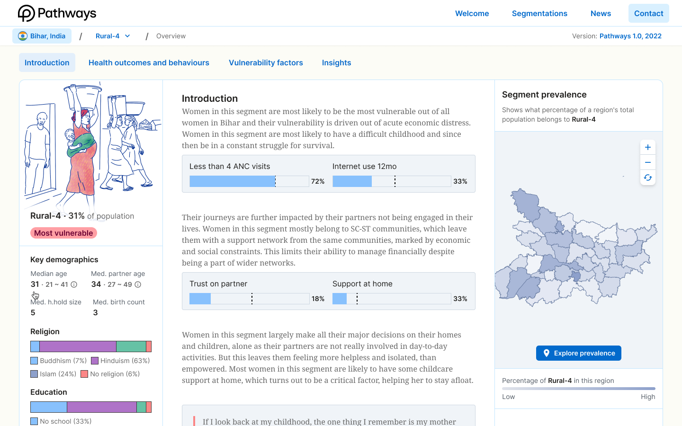Image resolution: width=682 pixels, height=426 pixels.
Task: Toggle the No school legend item
Action: [34, 421]
